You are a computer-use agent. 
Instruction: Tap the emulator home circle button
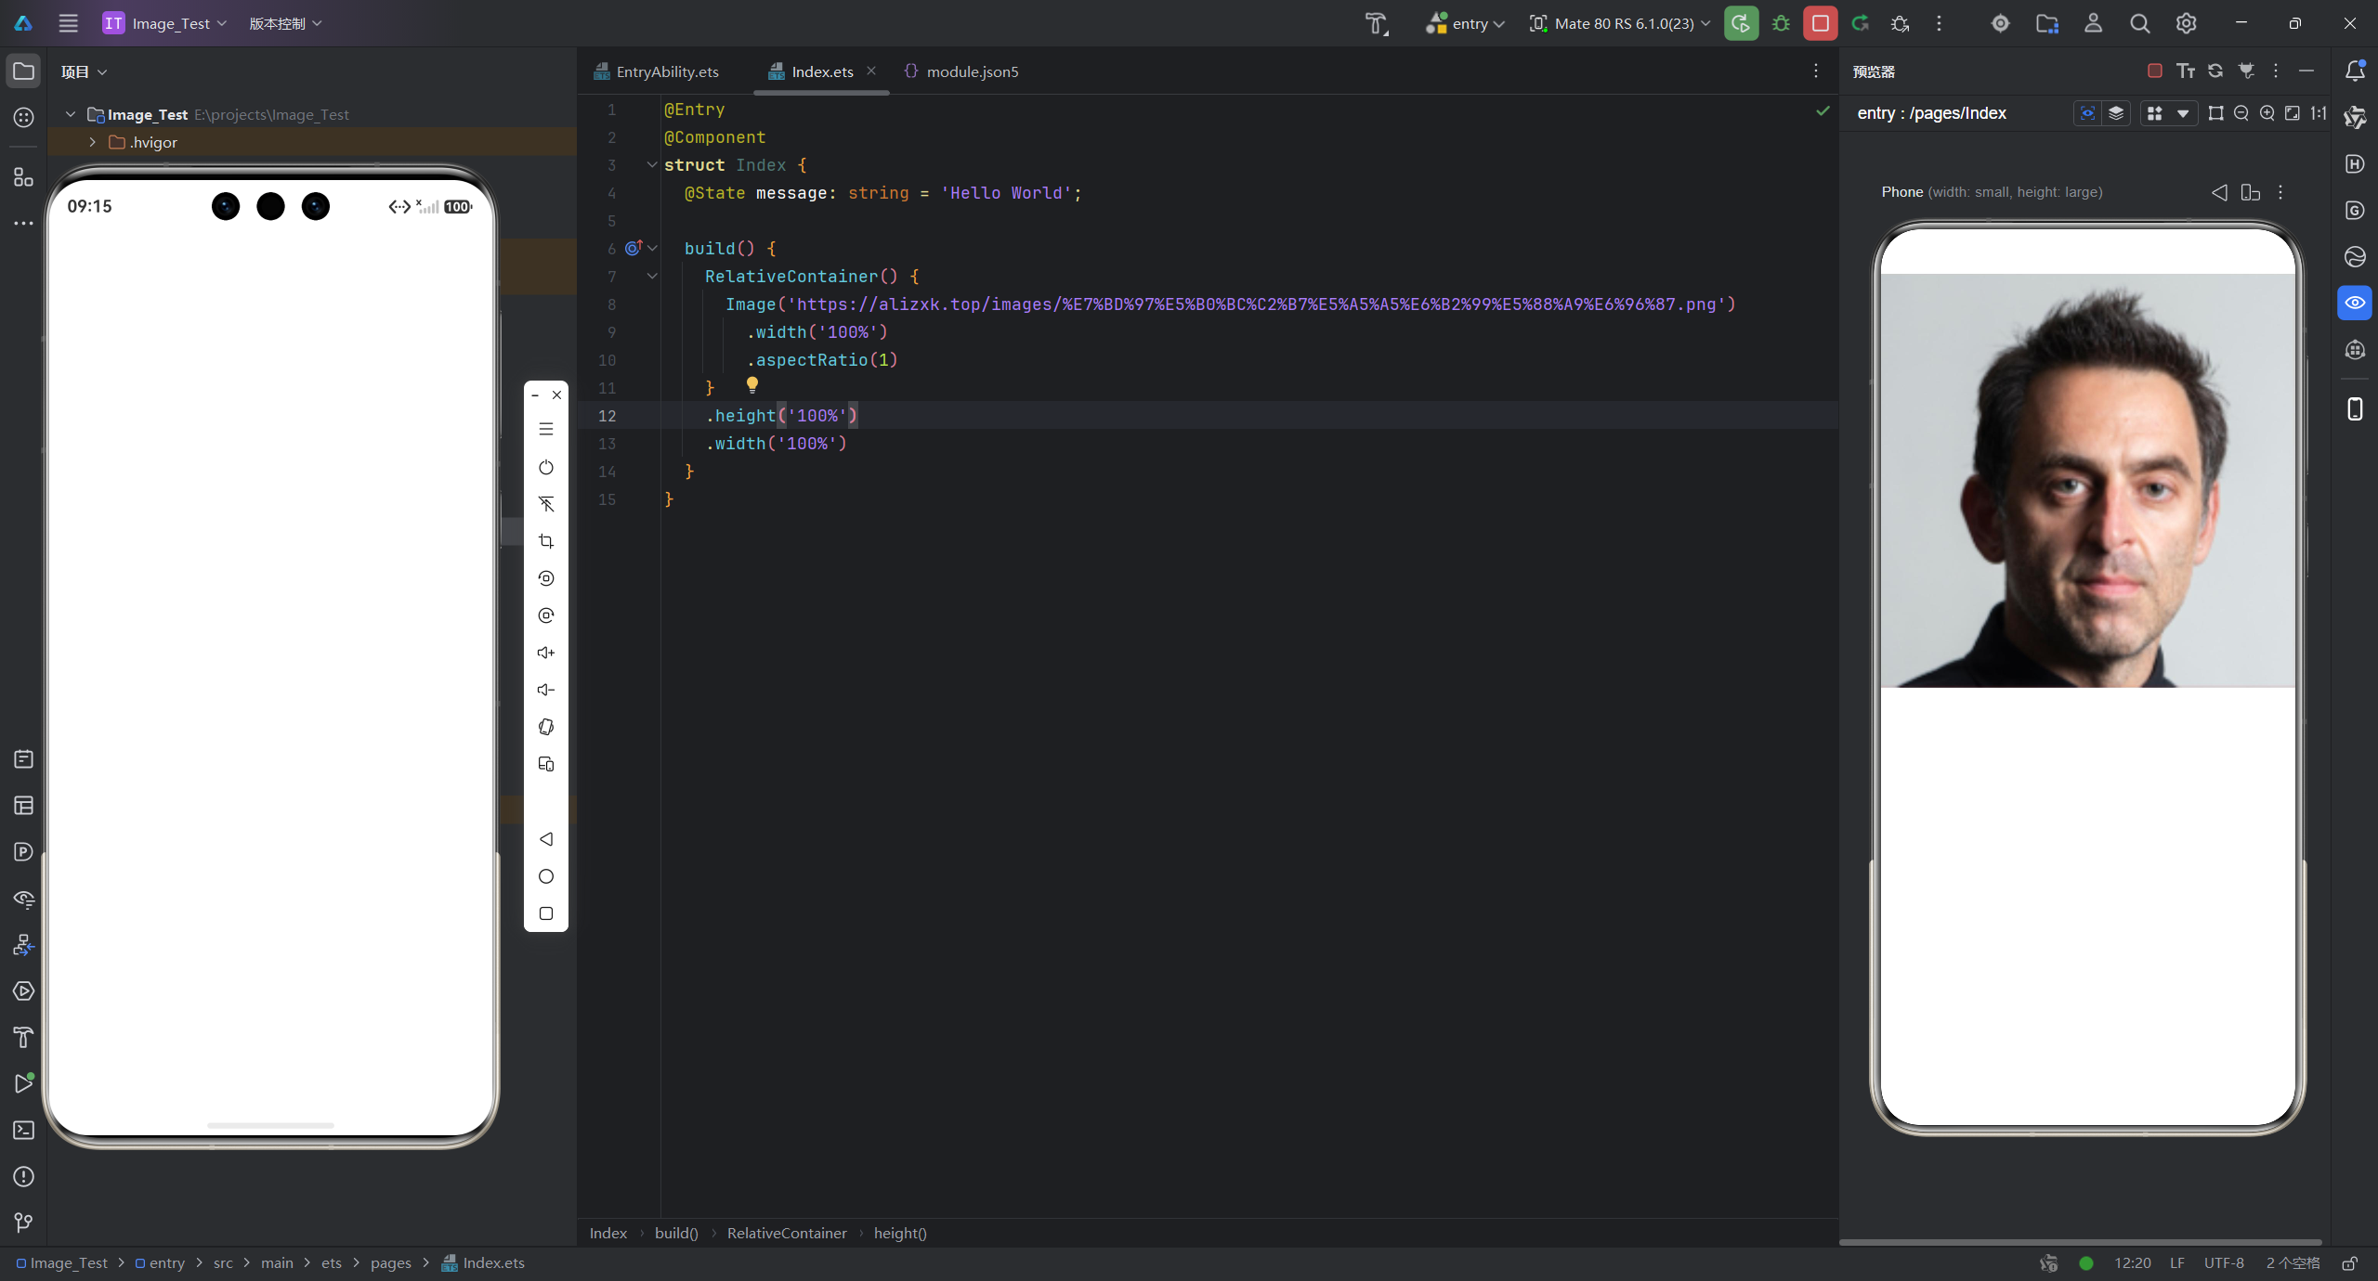coord(546,876)
